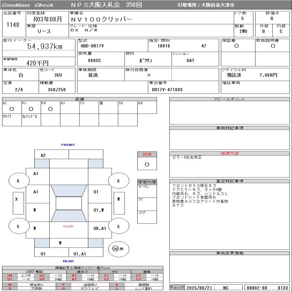The height and width of the screenshot is (292, 292).
Task: Click the red 修復内容 section header
Action: coord(230,153)
